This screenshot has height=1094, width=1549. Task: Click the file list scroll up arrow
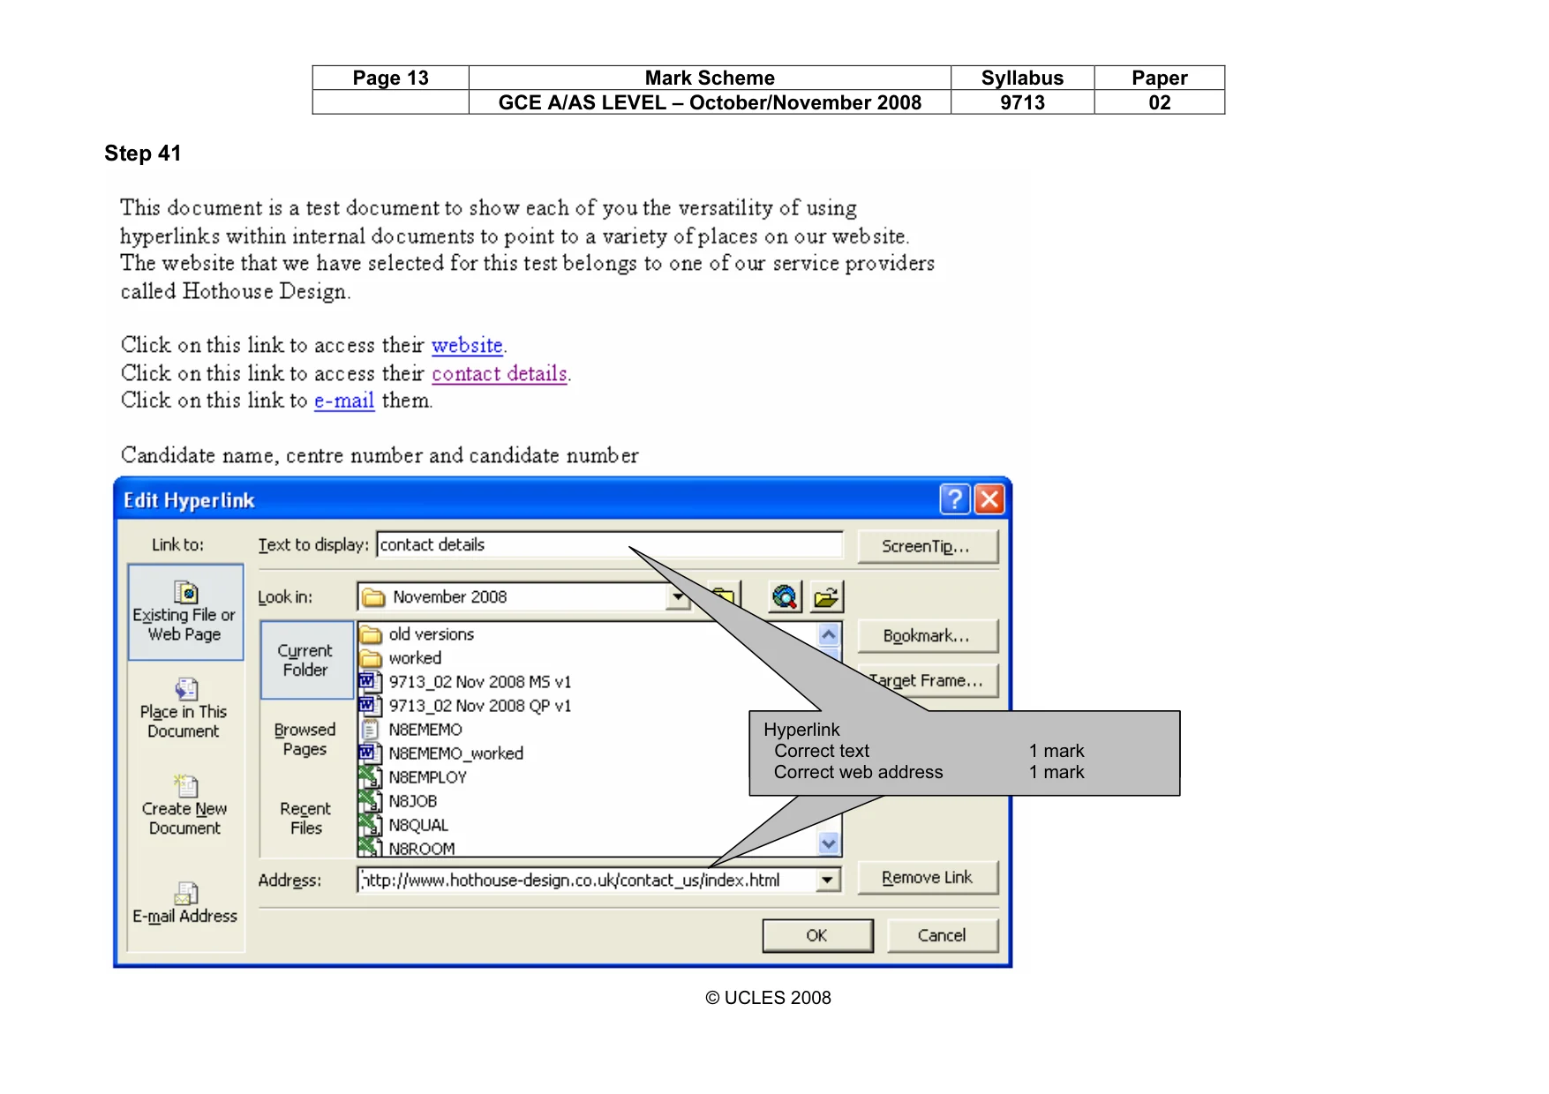point(828,634)
